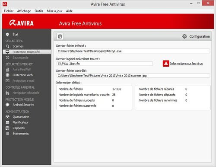Select Scanner in the sidebar
This screenshot has height=167, width=216.
tap(18, 46)
